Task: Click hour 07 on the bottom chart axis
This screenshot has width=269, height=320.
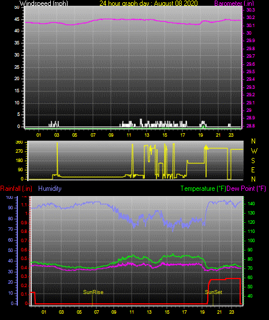Action: click(96, 312)
